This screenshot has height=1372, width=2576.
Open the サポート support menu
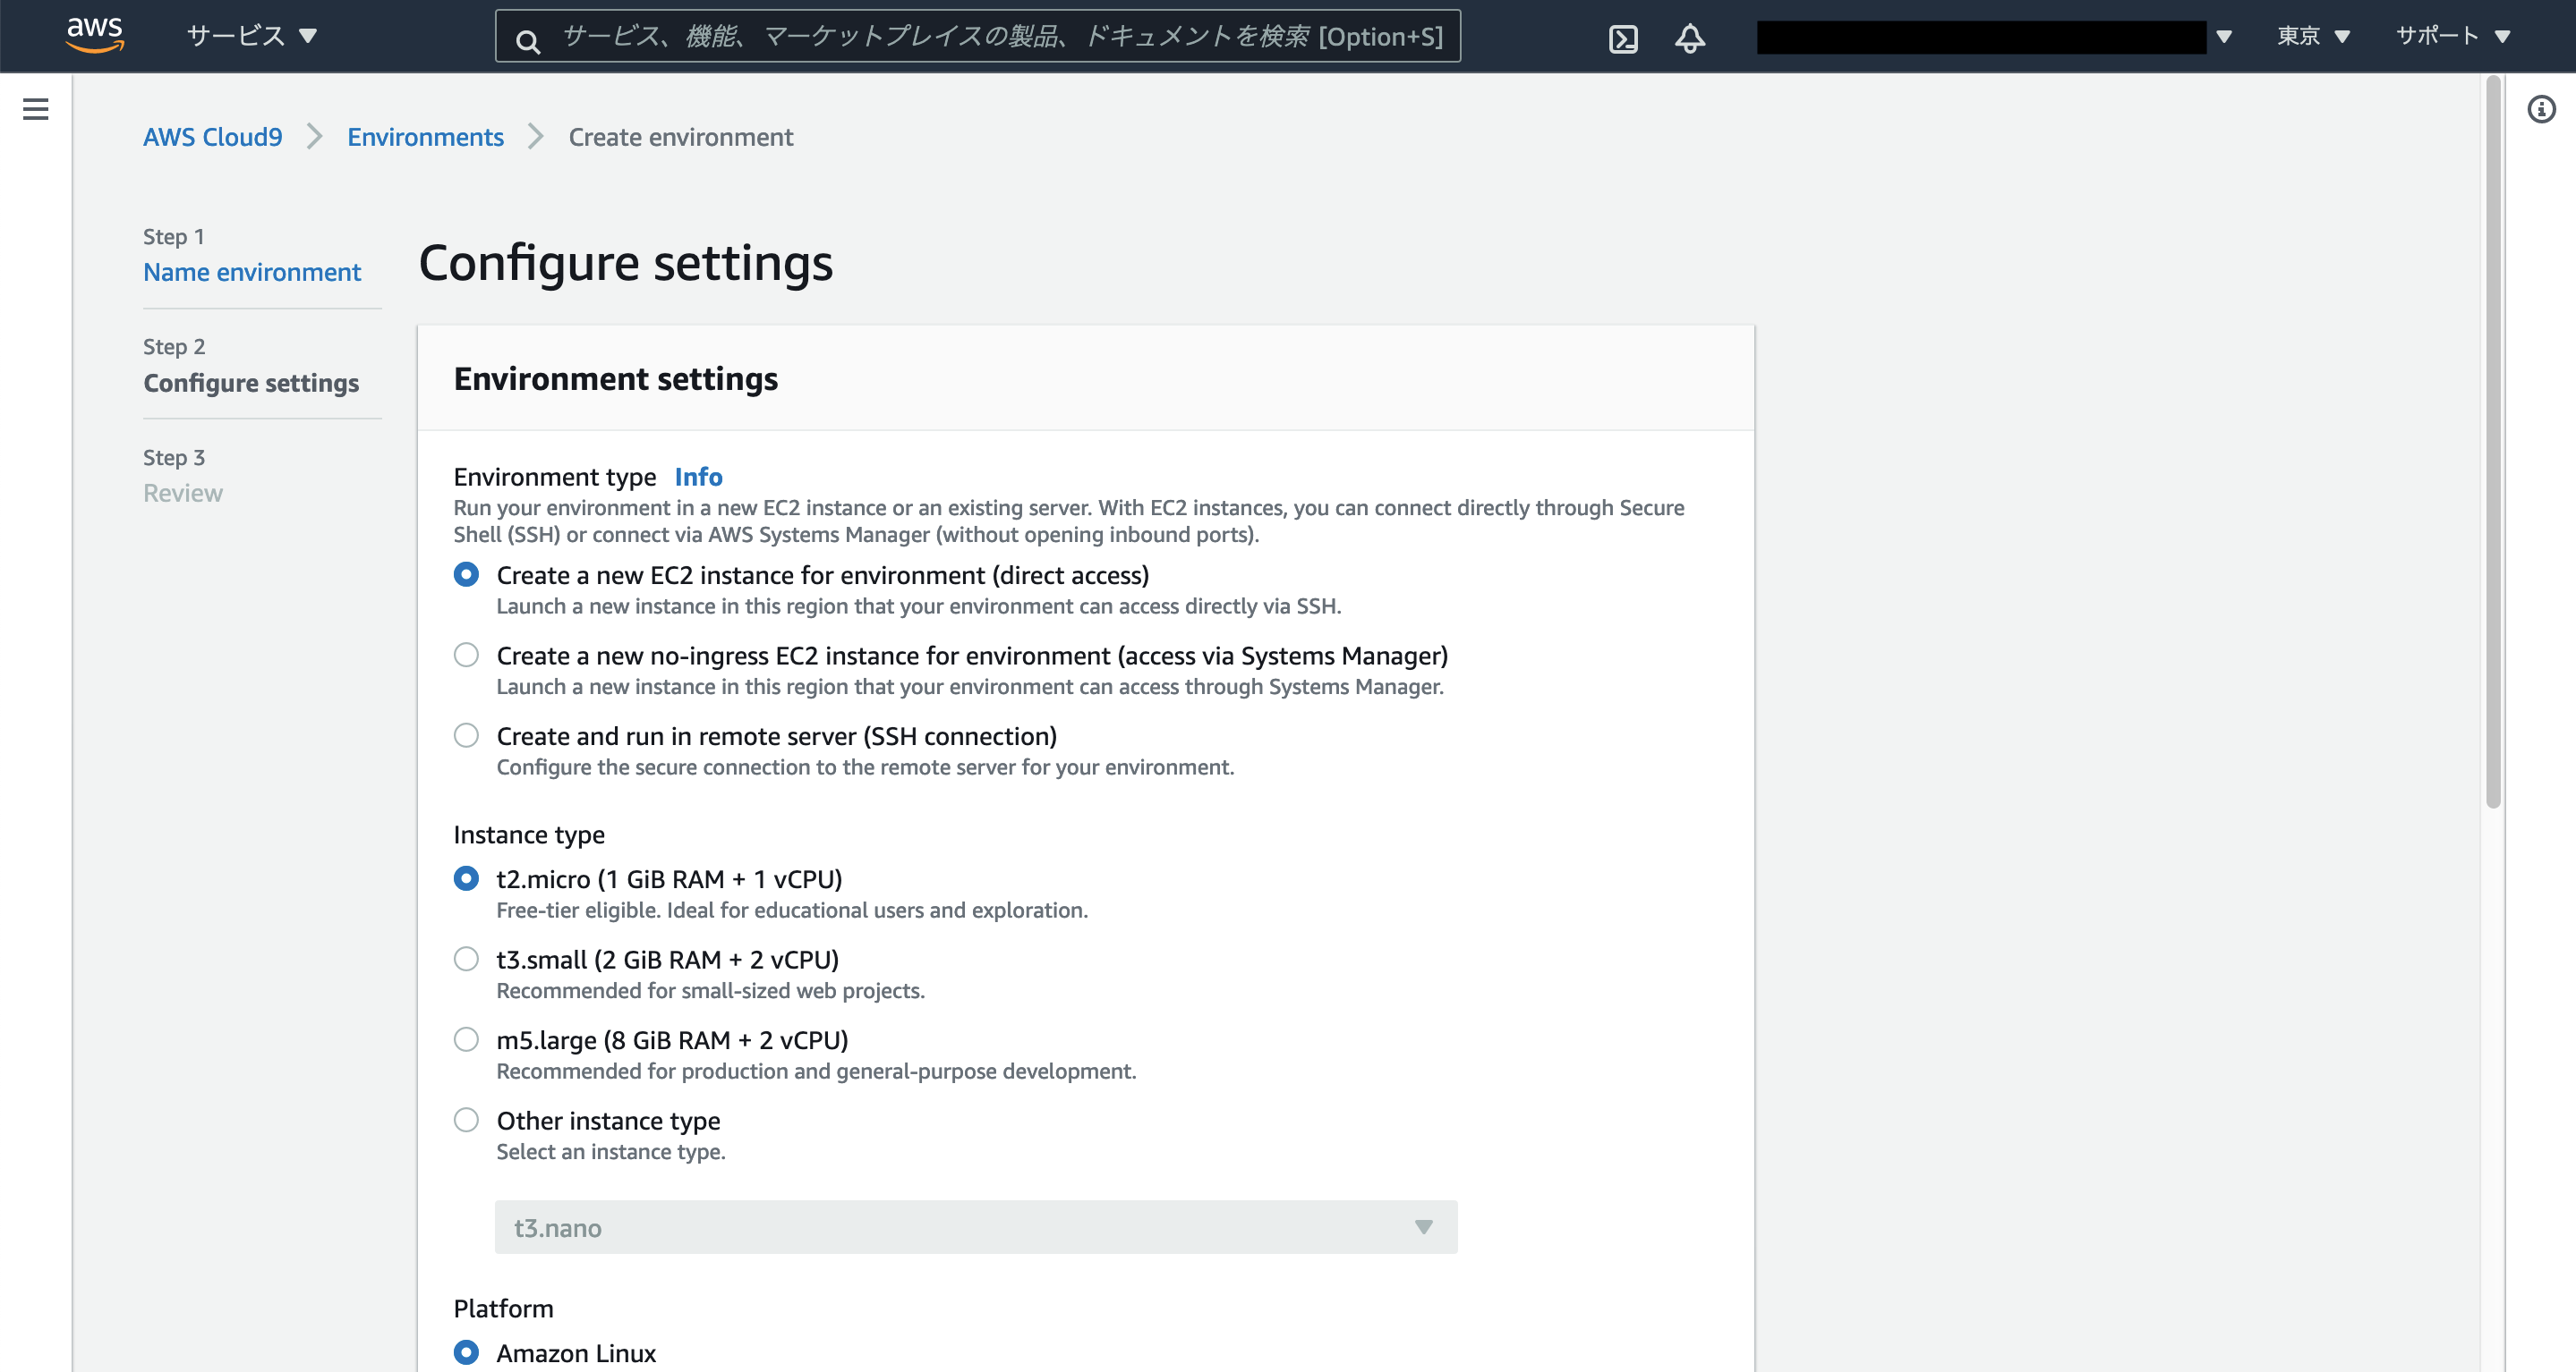click(2453, 36)
